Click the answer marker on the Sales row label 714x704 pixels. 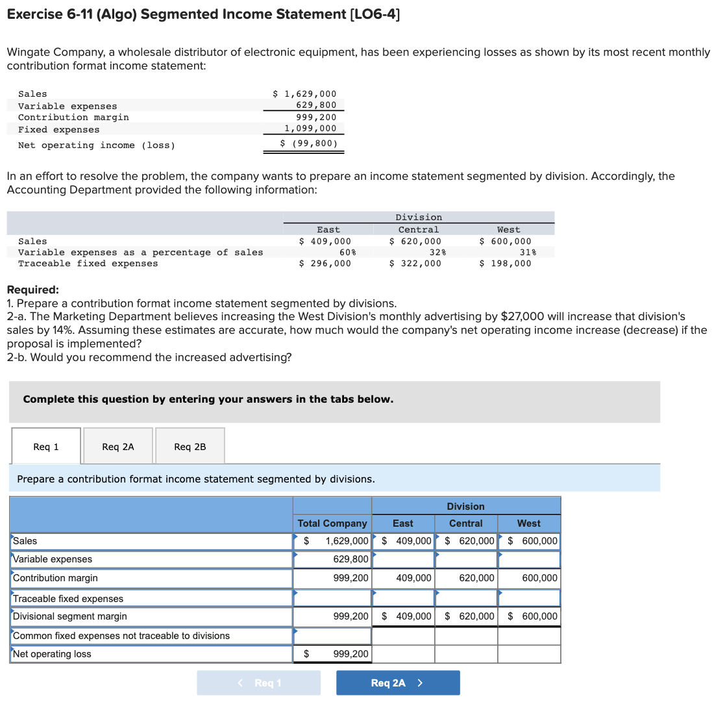tap(13, 536)
